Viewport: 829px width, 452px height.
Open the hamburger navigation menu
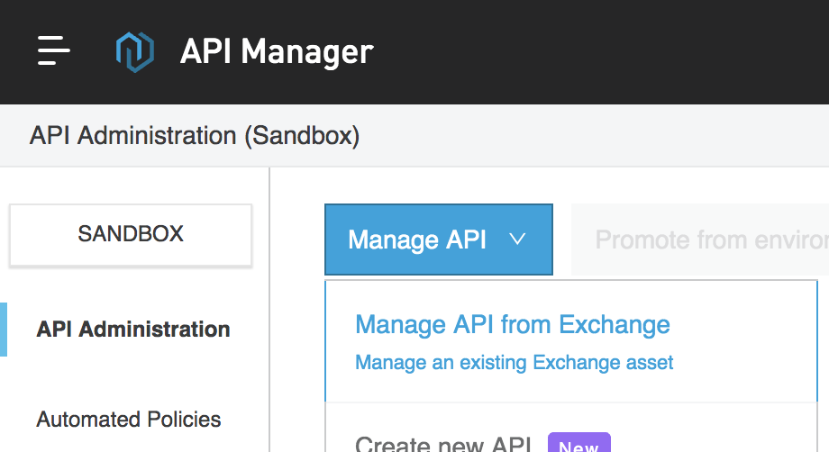[53, 50]
